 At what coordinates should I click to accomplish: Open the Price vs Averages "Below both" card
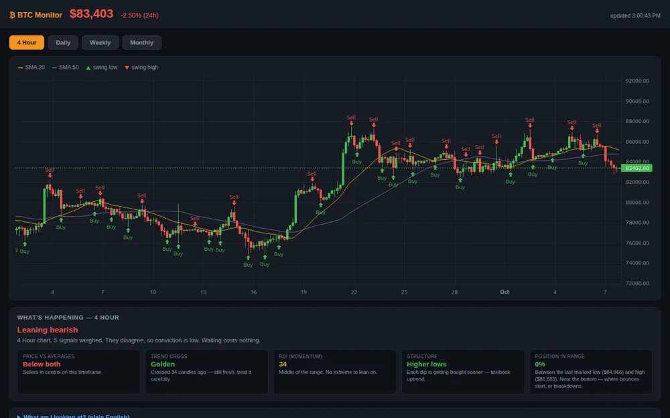[78, 371]
